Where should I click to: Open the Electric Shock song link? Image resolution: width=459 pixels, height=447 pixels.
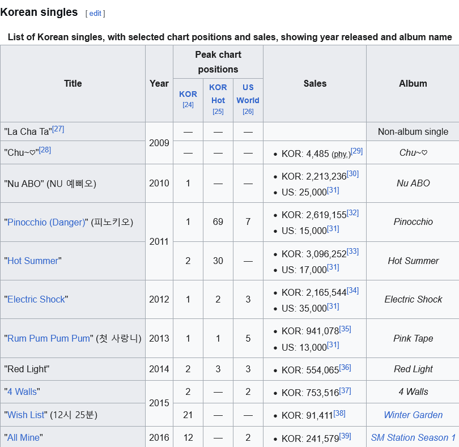coord(36,300)
